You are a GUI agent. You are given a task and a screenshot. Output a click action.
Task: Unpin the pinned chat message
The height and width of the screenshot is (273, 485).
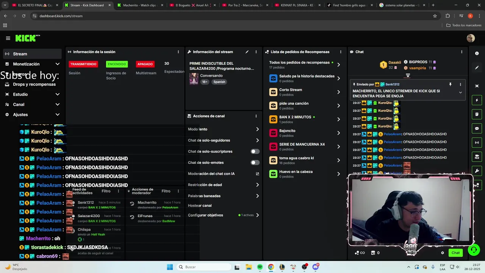(x=450, y=85)
